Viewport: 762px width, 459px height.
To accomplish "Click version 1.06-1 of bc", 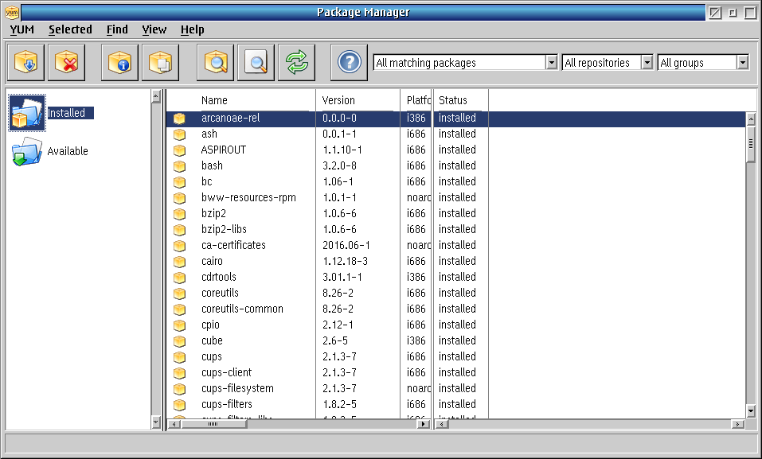I will tap(338, 181).
